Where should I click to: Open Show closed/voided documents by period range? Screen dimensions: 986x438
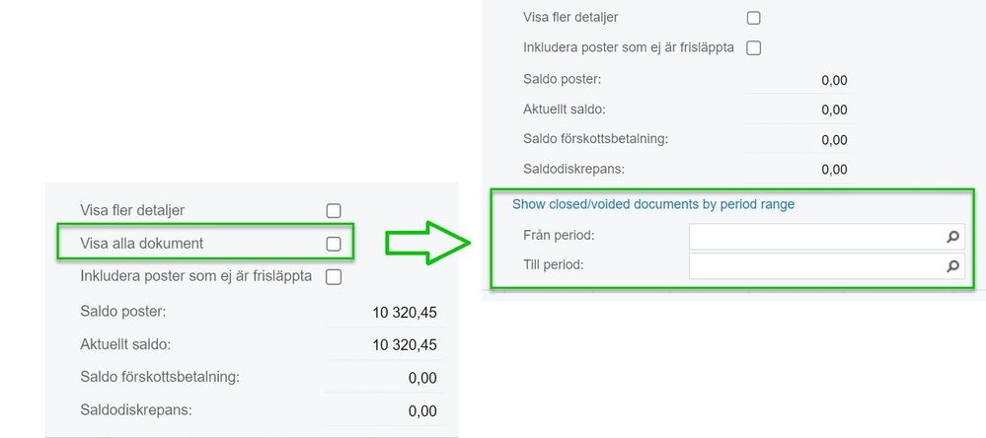point(653,204)
